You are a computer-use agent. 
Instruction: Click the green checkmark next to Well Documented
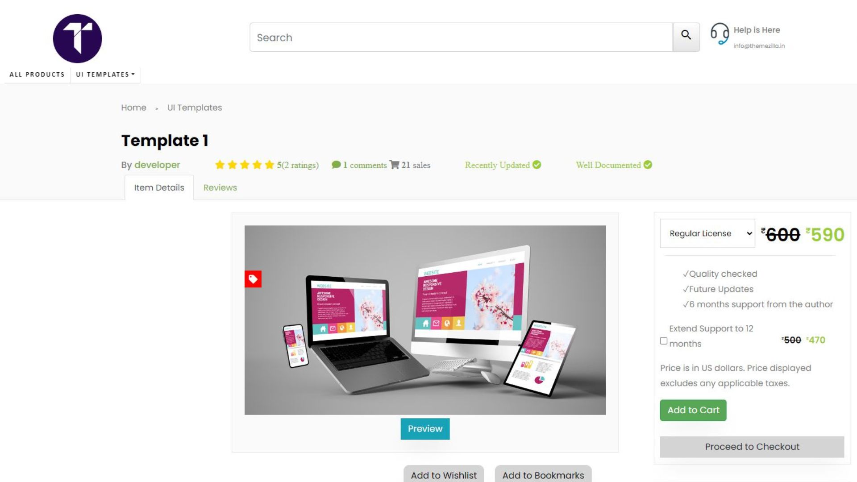point(648,165)
